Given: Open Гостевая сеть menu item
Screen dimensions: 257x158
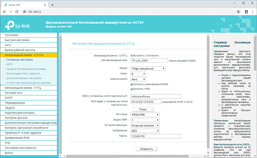Looking at the screenshot, I should pos(29,93).
